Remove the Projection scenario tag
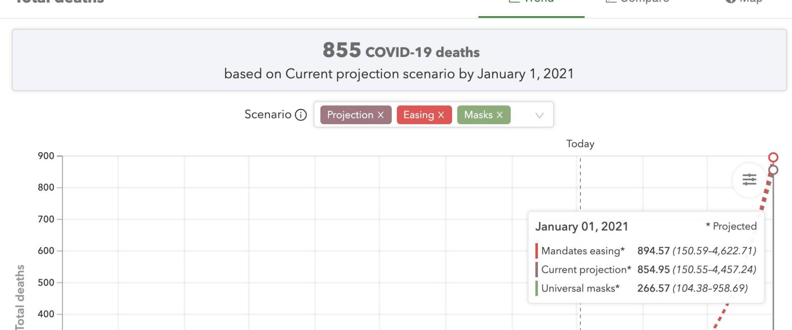The height and width of the screenshot is (330, 792). (x=381, y=115)
